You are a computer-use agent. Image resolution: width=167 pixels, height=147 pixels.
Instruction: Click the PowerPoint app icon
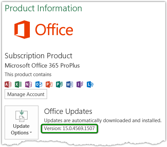[49, 84]
